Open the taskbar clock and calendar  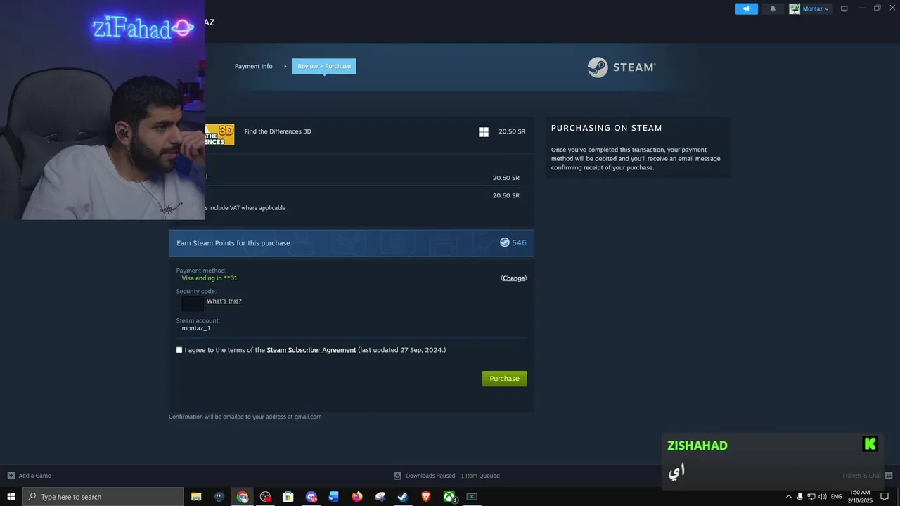point(861,497)
